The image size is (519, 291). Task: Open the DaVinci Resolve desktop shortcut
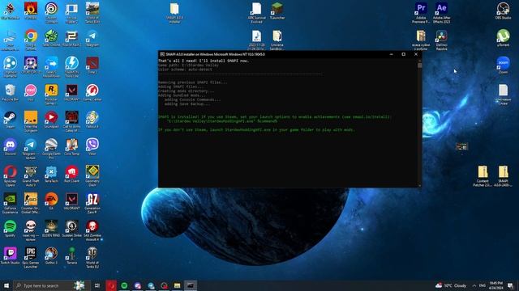tap(441, 40)
